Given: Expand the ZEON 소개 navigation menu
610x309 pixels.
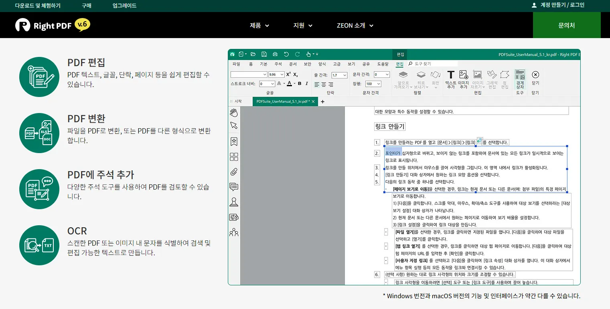Looking at the screenshot, I should [355, 25].
